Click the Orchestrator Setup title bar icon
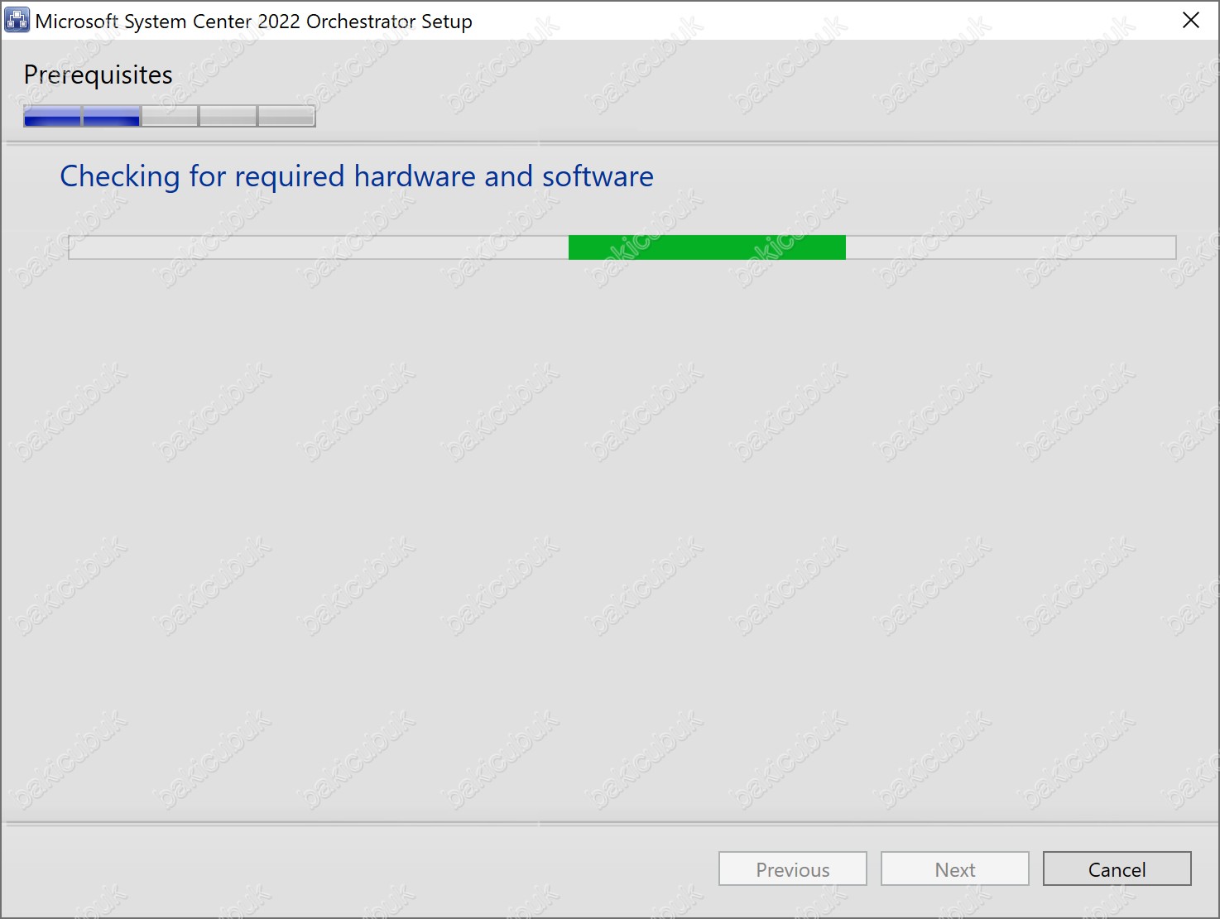This screenshot has height=919, width=1220. pyautogui.click(x=17, y=20)
